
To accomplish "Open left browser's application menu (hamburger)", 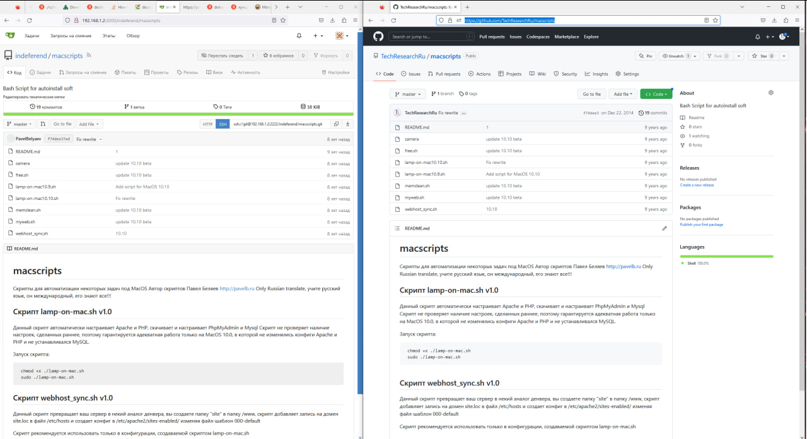I will pos(354,20).
